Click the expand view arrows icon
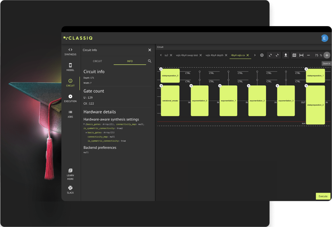The width and height of the screenshot is (332, 227). coord(270,55)
